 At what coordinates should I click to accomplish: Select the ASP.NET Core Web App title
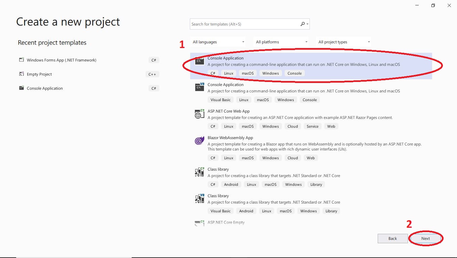point(229,111)
